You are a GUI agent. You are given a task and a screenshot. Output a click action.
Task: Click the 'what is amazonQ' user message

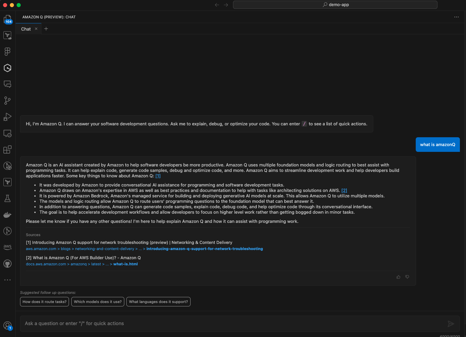click(438, 145)
